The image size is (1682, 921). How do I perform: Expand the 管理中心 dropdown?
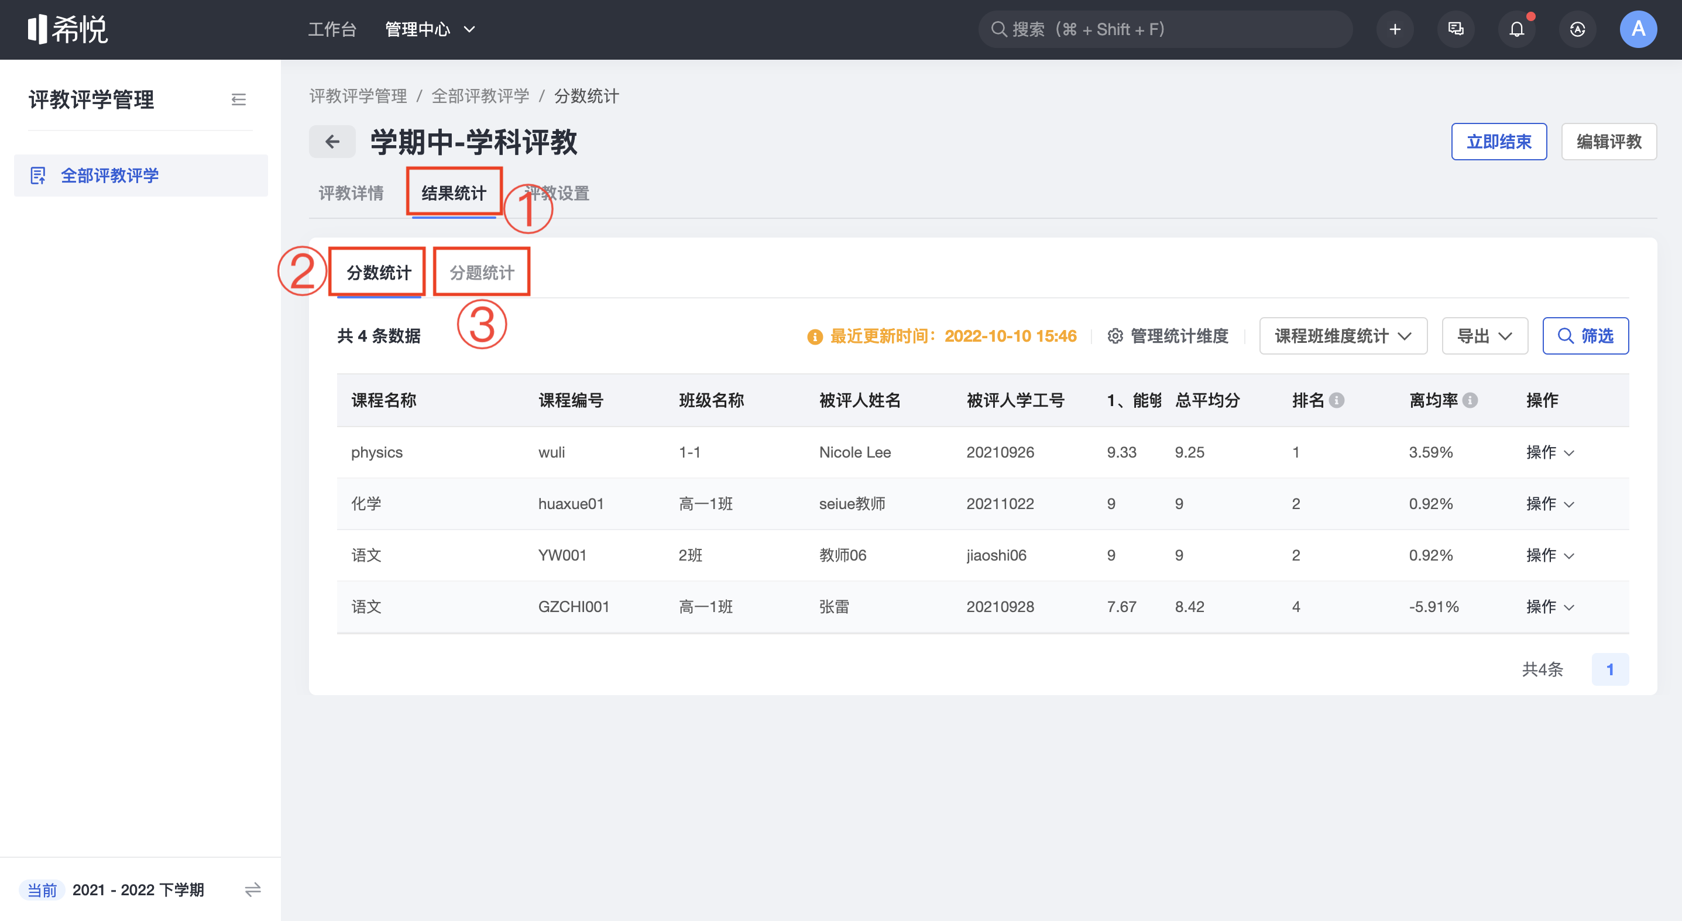[430, 29]
